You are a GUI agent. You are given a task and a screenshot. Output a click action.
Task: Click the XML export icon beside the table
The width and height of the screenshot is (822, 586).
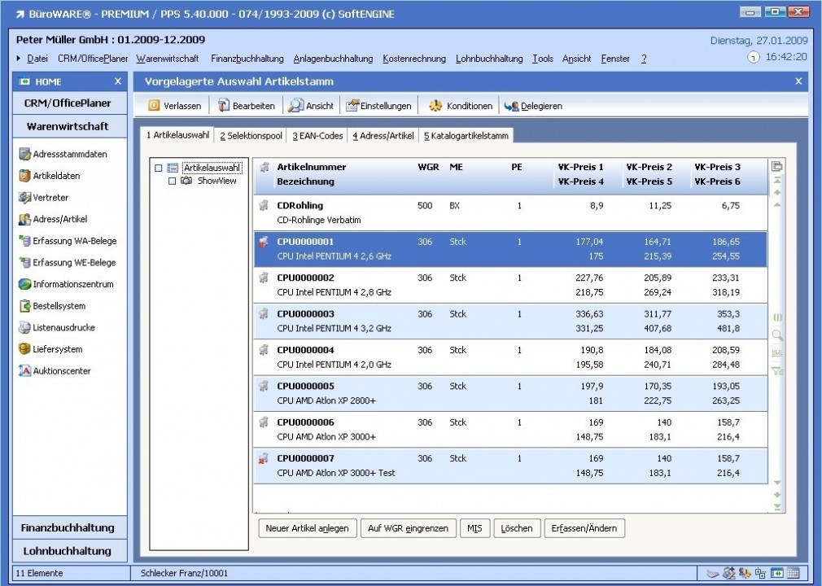[777, 353]
